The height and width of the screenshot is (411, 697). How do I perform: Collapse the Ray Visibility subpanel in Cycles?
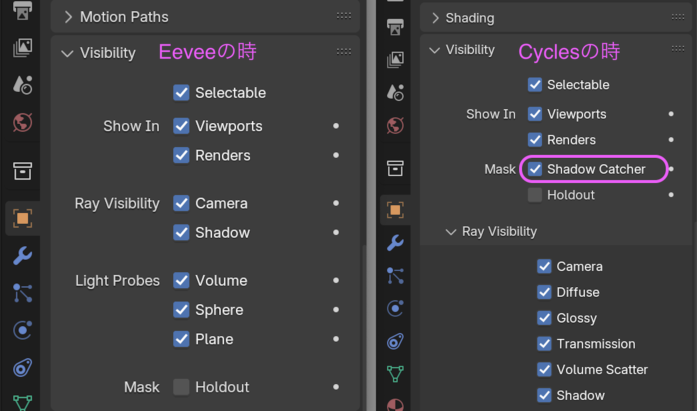pos(451,231)
